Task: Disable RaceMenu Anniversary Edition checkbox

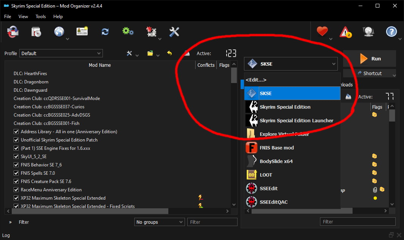Action: click(16, 190)
